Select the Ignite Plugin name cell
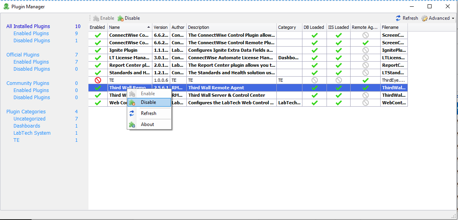 [130, 50]
